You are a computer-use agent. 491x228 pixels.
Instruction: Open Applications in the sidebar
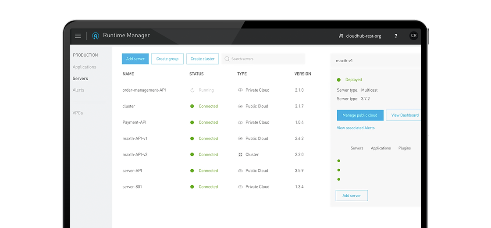[x=84, y=67]
